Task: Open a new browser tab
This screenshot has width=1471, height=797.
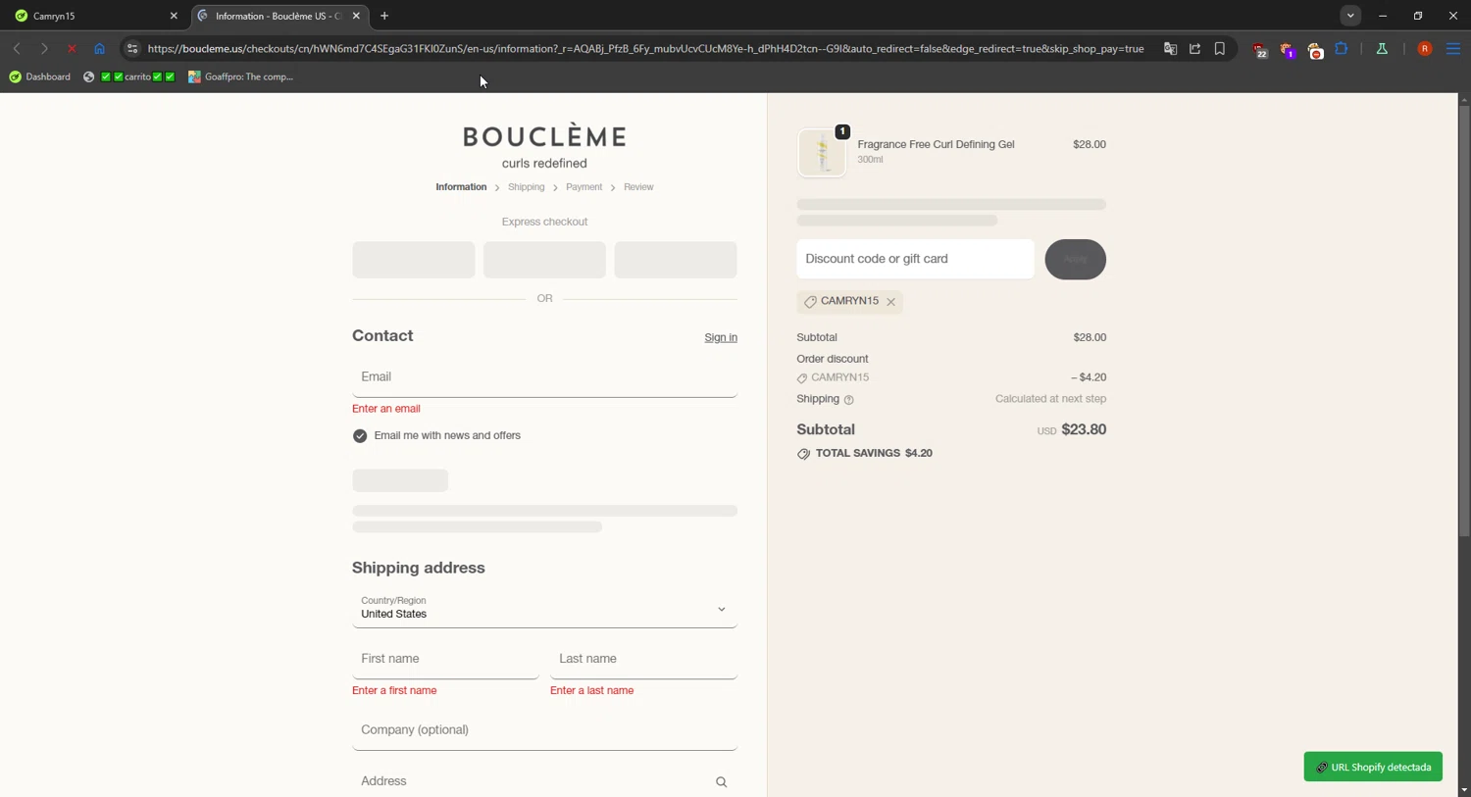Action: [384, 16]
